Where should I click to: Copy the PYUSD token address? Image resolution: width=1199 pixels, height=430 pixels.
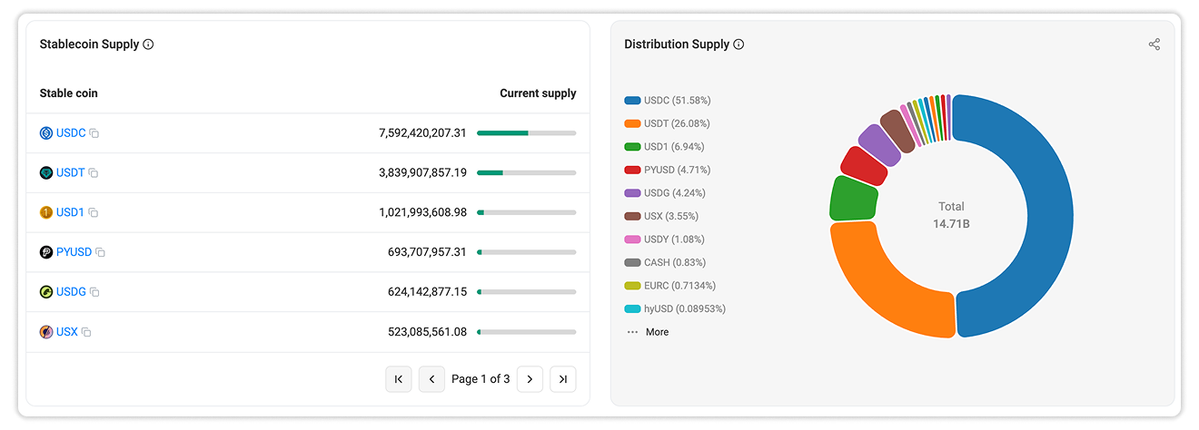tap(100, 253)
